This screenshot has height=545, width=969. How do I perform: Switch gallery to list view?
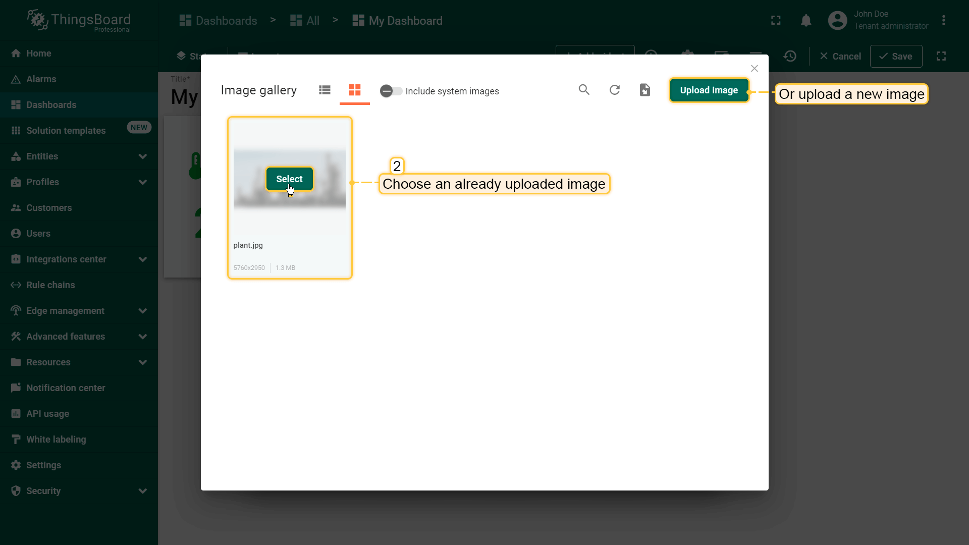(x=325, y=90)
